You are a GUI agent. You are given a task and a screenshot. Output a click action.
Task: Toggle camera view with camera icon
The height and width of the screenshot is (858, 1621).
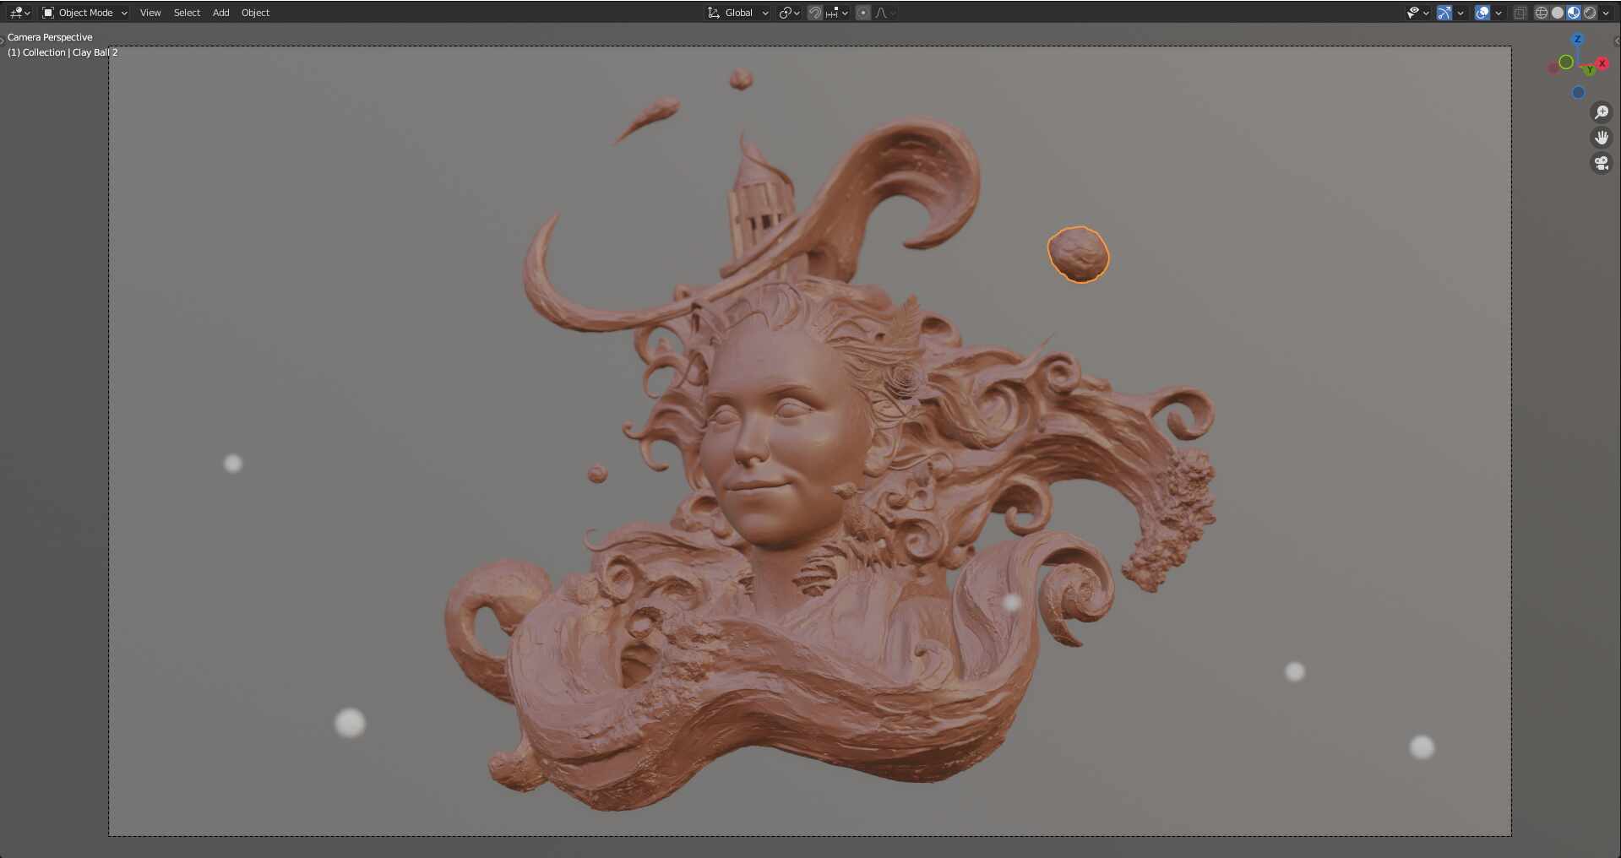1602,163
